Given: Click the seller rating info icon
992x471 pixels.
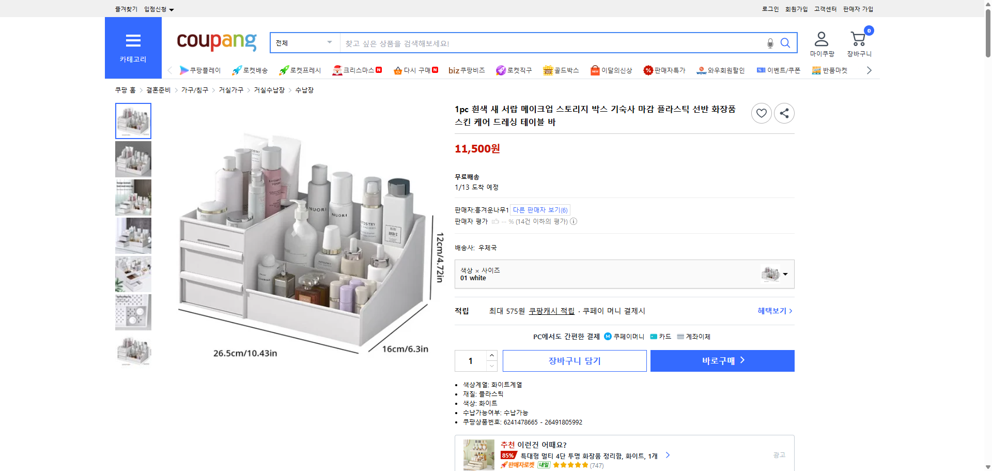Looking at the screenshot, I should tap(574, 221).
